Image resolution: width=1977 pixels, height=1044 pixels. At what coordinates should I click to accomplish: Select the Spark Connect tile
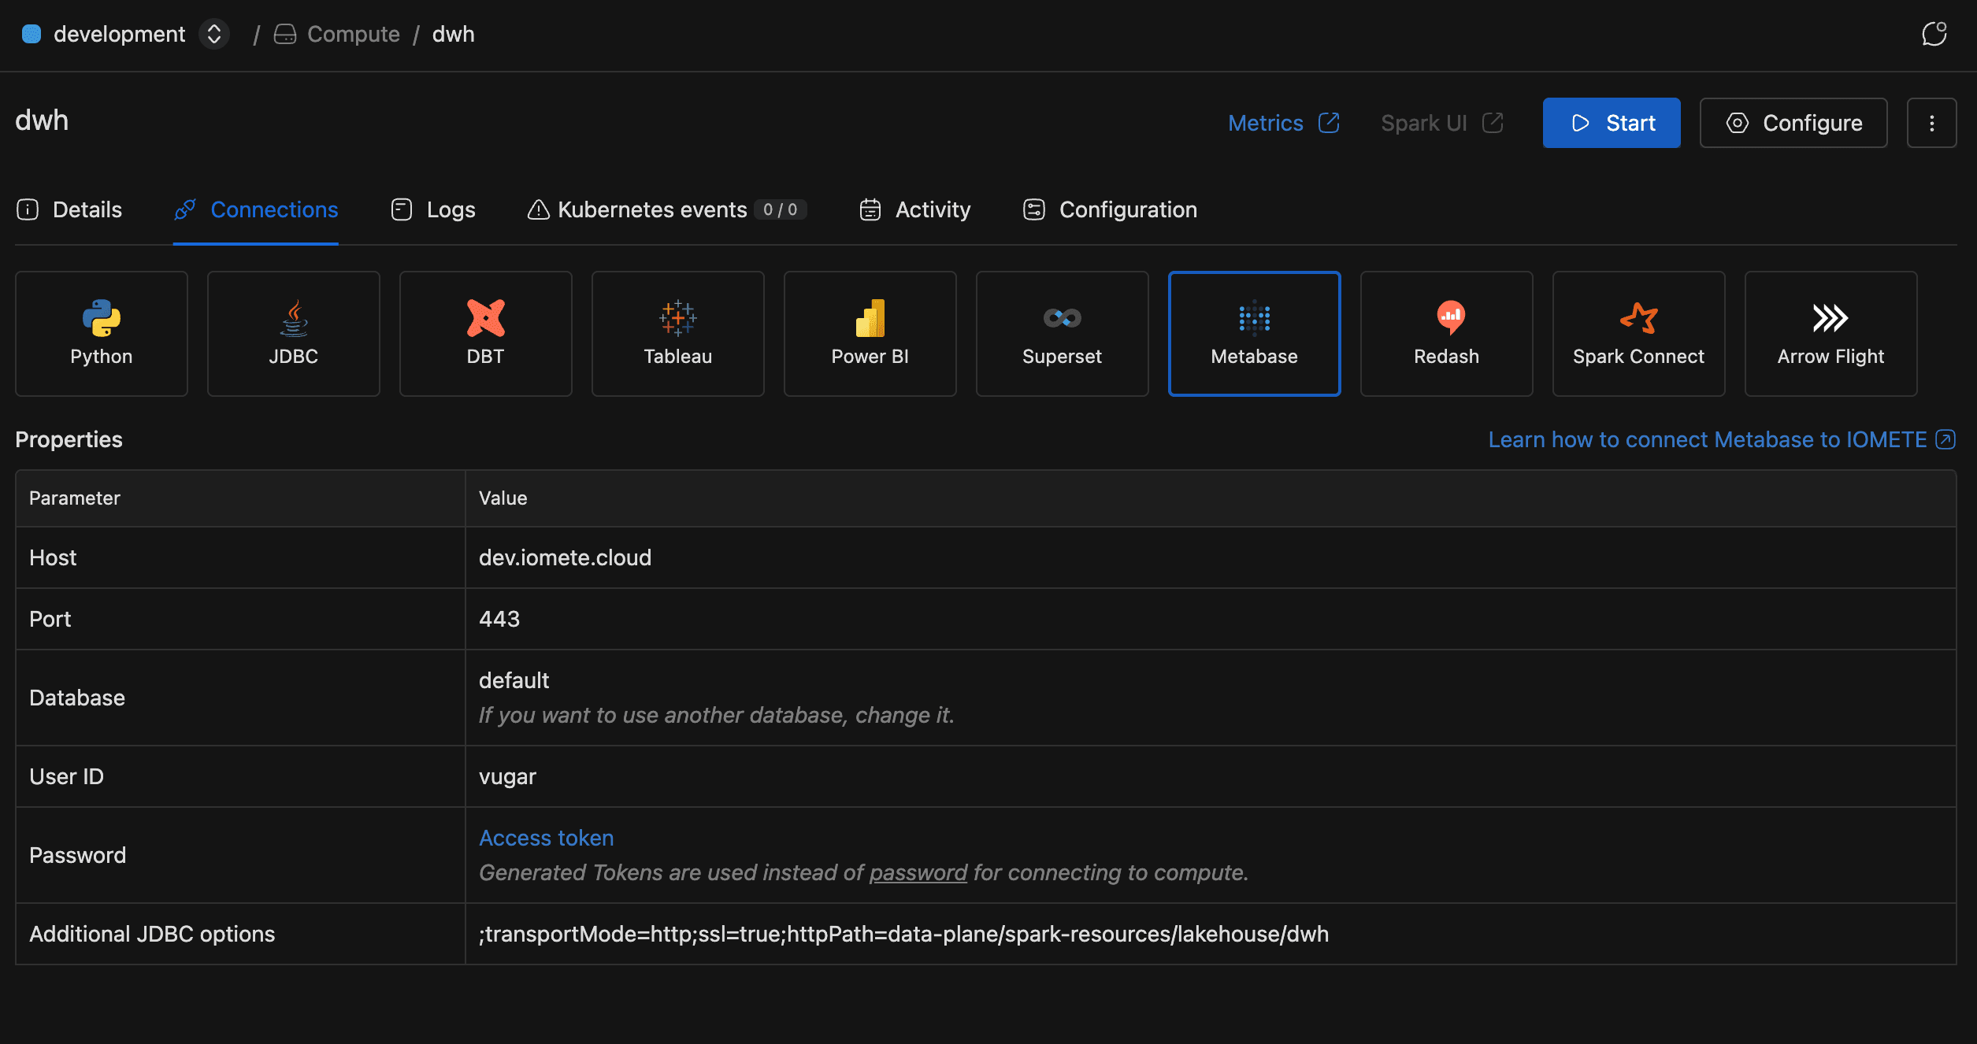1638,333
